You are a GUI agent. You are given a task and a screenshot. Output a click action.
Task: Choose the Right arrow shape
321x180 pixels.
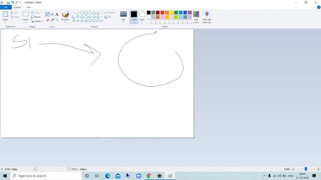[x=90, y=17]
